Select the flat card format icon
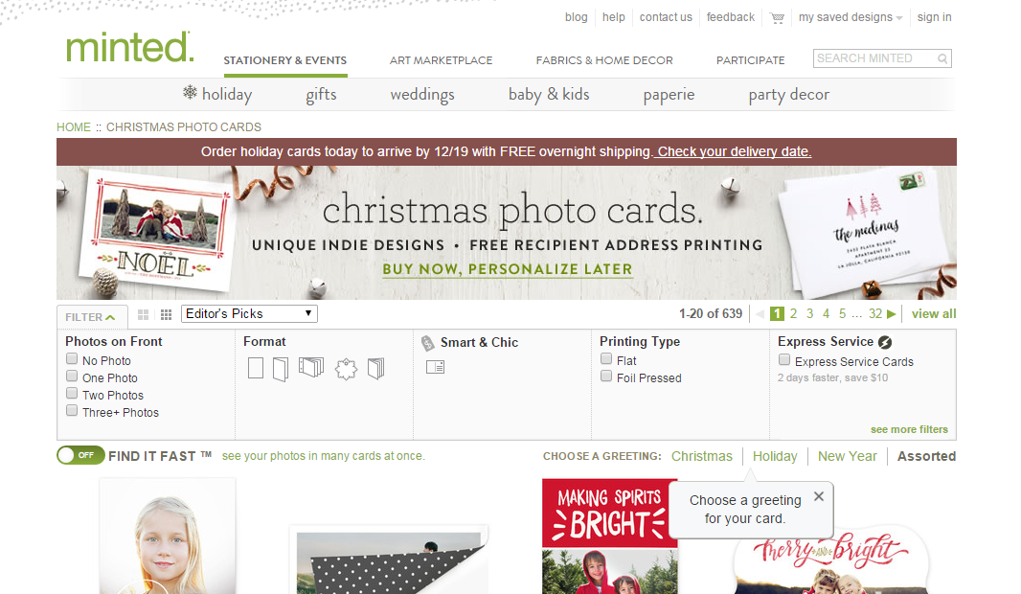 pos(256,368)
